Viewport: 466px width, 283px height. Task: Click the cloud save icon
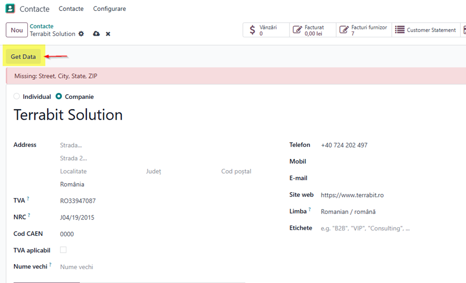96,34
